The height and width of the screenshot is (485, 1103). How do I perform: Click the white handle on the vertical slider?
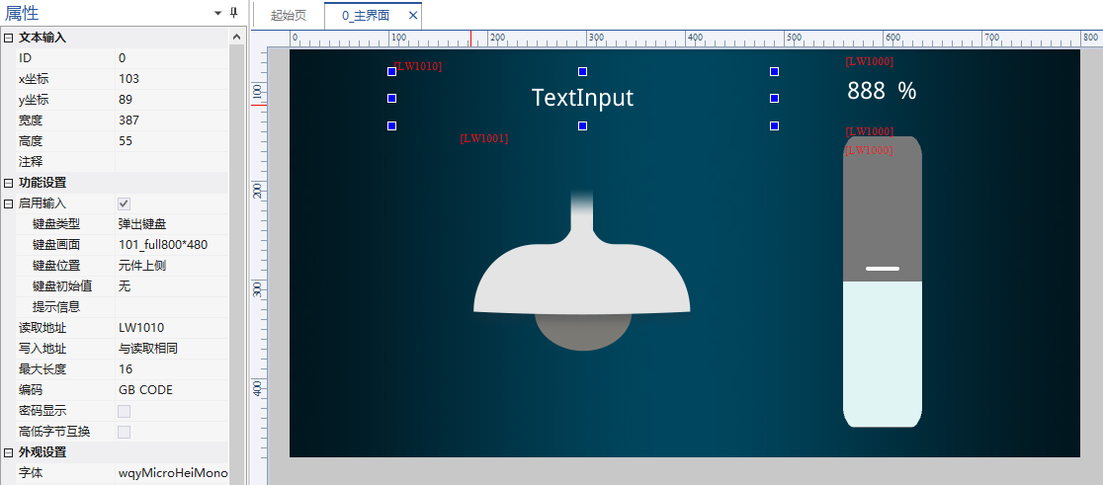(x=882, y=269)
